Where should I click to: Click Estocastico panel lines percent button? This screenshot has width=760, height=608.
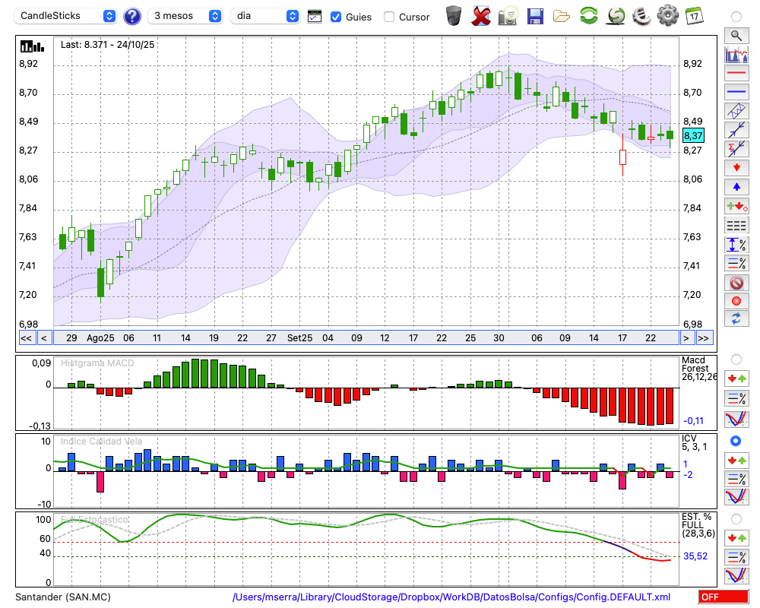(x=736, y=557)
